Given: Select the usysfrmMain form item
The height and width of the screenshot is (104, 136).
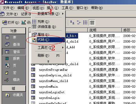Looking at the screenshot, I should pos(48,87).
